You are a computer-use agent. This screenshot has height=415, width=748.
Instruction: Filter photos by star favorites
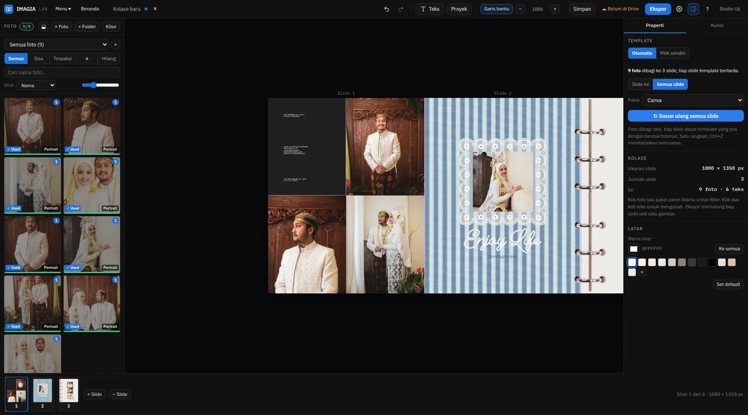point(86,58)
